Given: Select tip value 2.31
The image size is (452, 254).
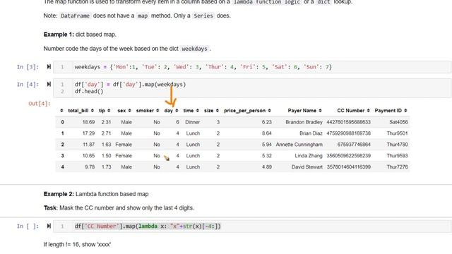Looking at the screenshot, I should click(106, 122).
